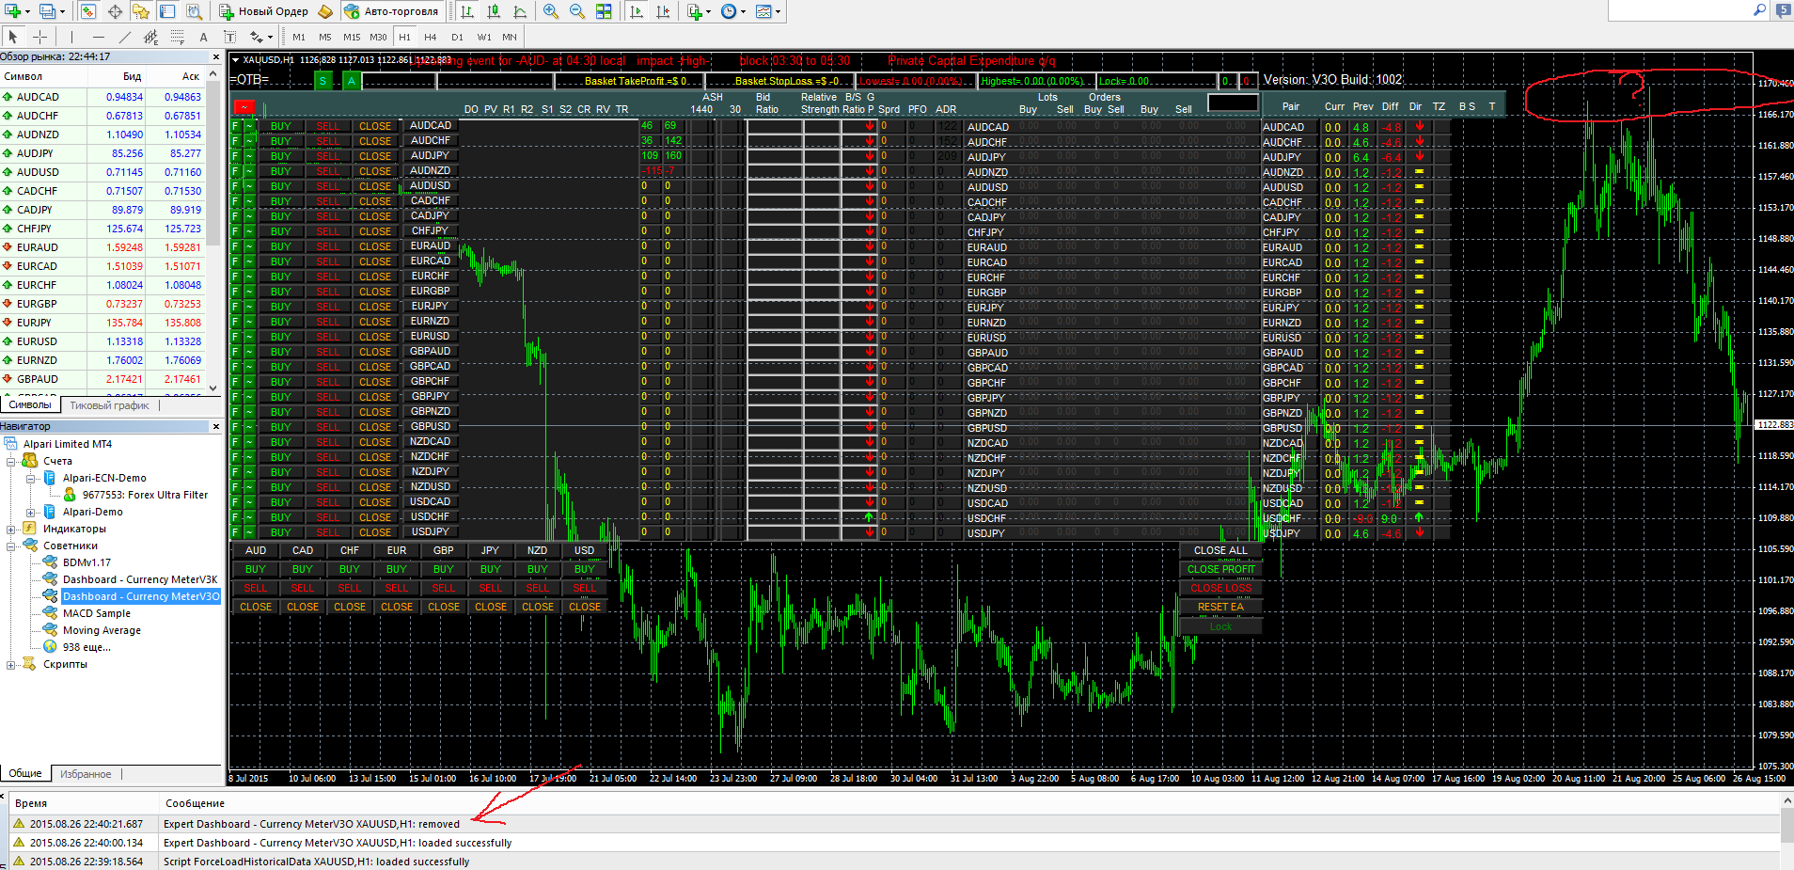This screenshot has height=870, width=1794.
Task: Enable chart shift icon
Action: click(x=663, y=11)
